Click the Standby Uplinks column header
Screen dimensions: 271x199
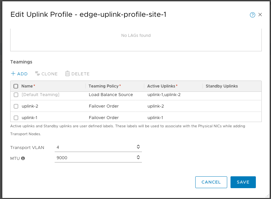(222, 86)
